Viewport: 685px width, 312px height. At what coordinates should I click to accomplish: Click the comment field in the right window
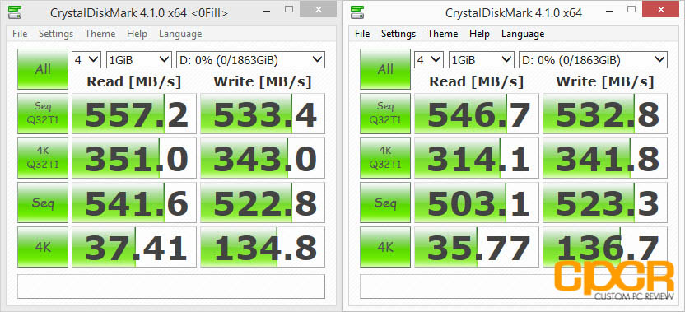(x=514, y=286)
